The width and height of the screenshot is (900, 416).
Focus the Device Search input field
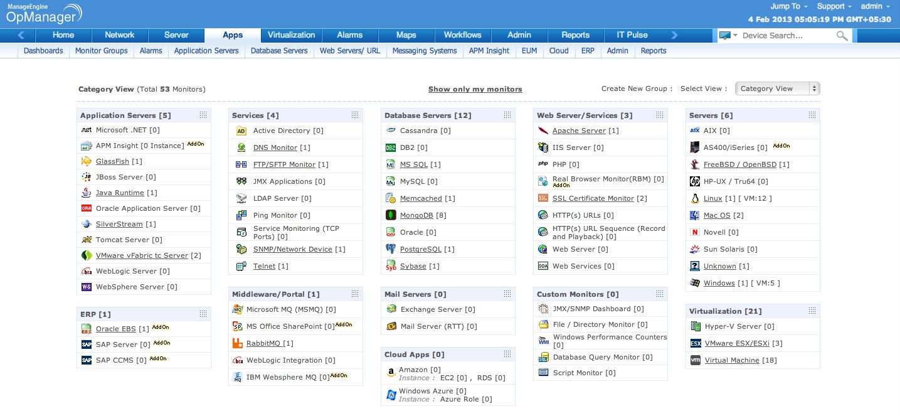(788, 36)
